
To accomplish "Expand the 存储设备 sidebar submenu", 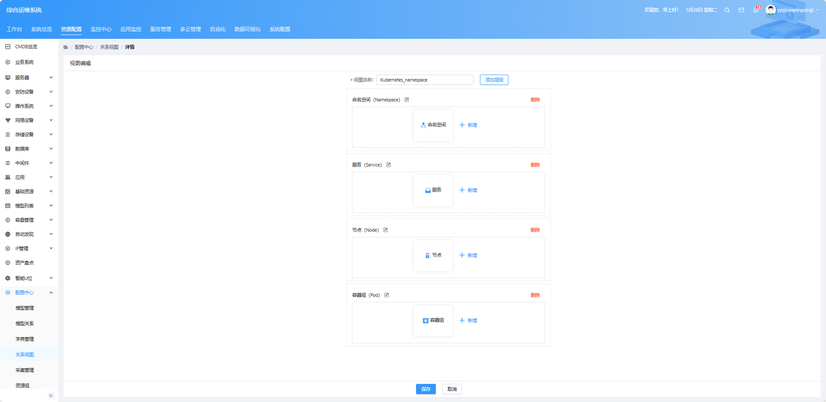I will 51,135.
